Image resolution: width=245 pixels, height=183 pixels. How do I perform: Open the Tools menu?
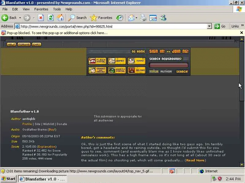pos(57,9)
